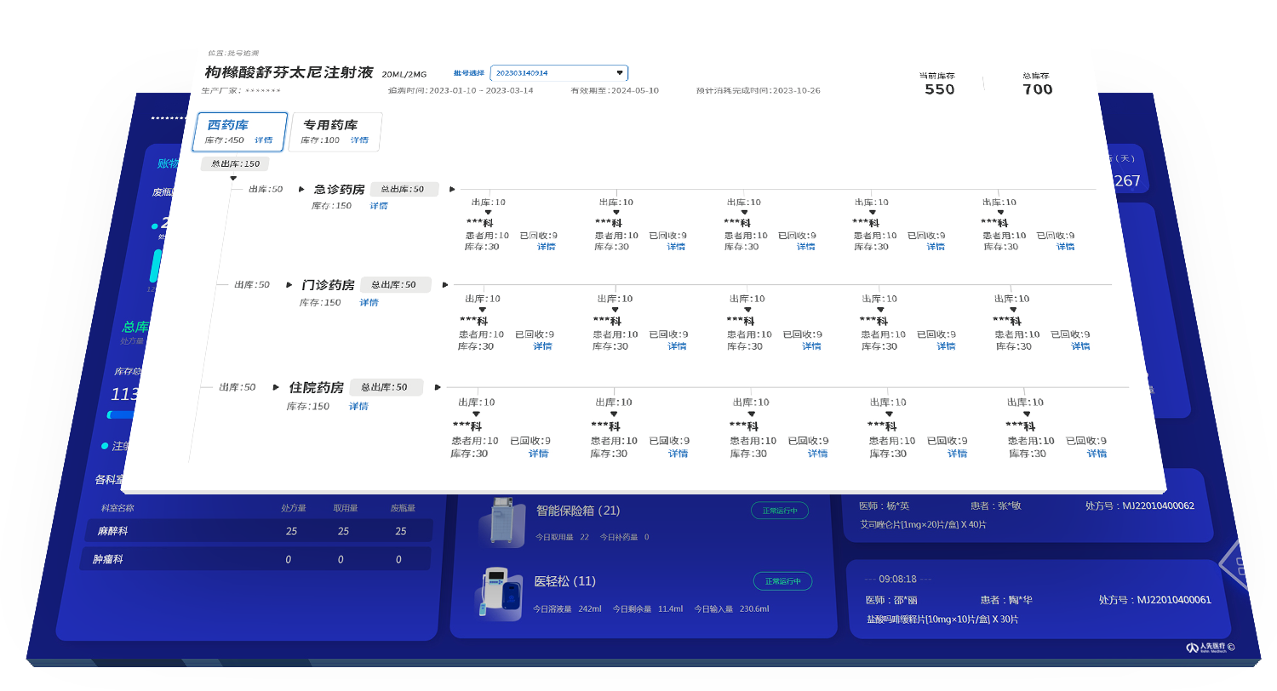Click 正常运行中 badge for 智能保险箱
This screenshot has height=691, width=1277.
(779, 511)
